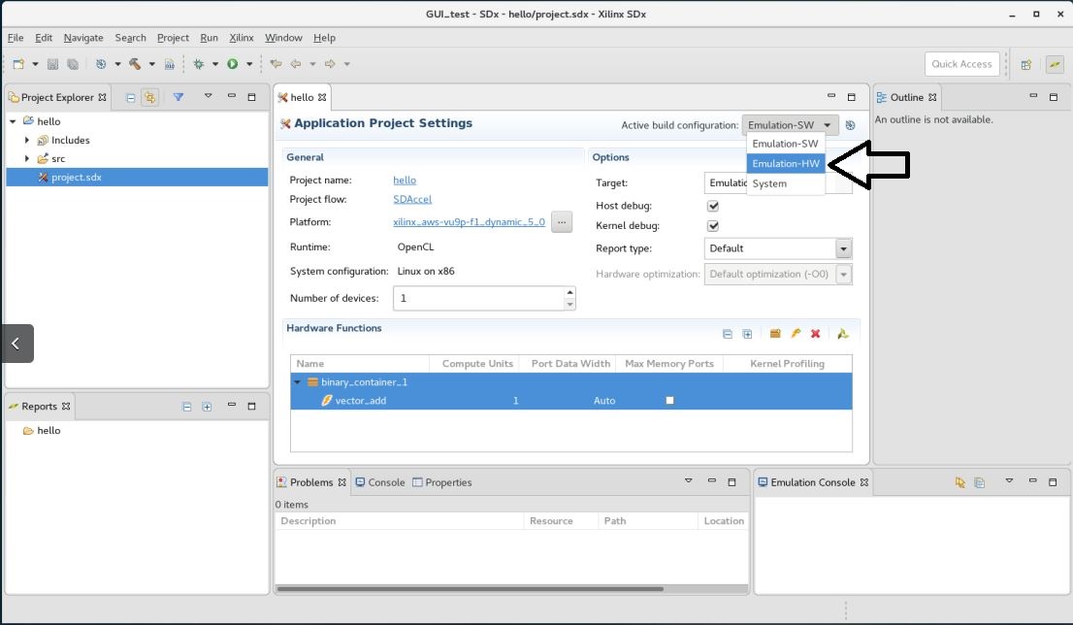This screenshot has height=625, width=1073.
Task: Open the SDAccel project flow link
Action: tap(412, 199)
